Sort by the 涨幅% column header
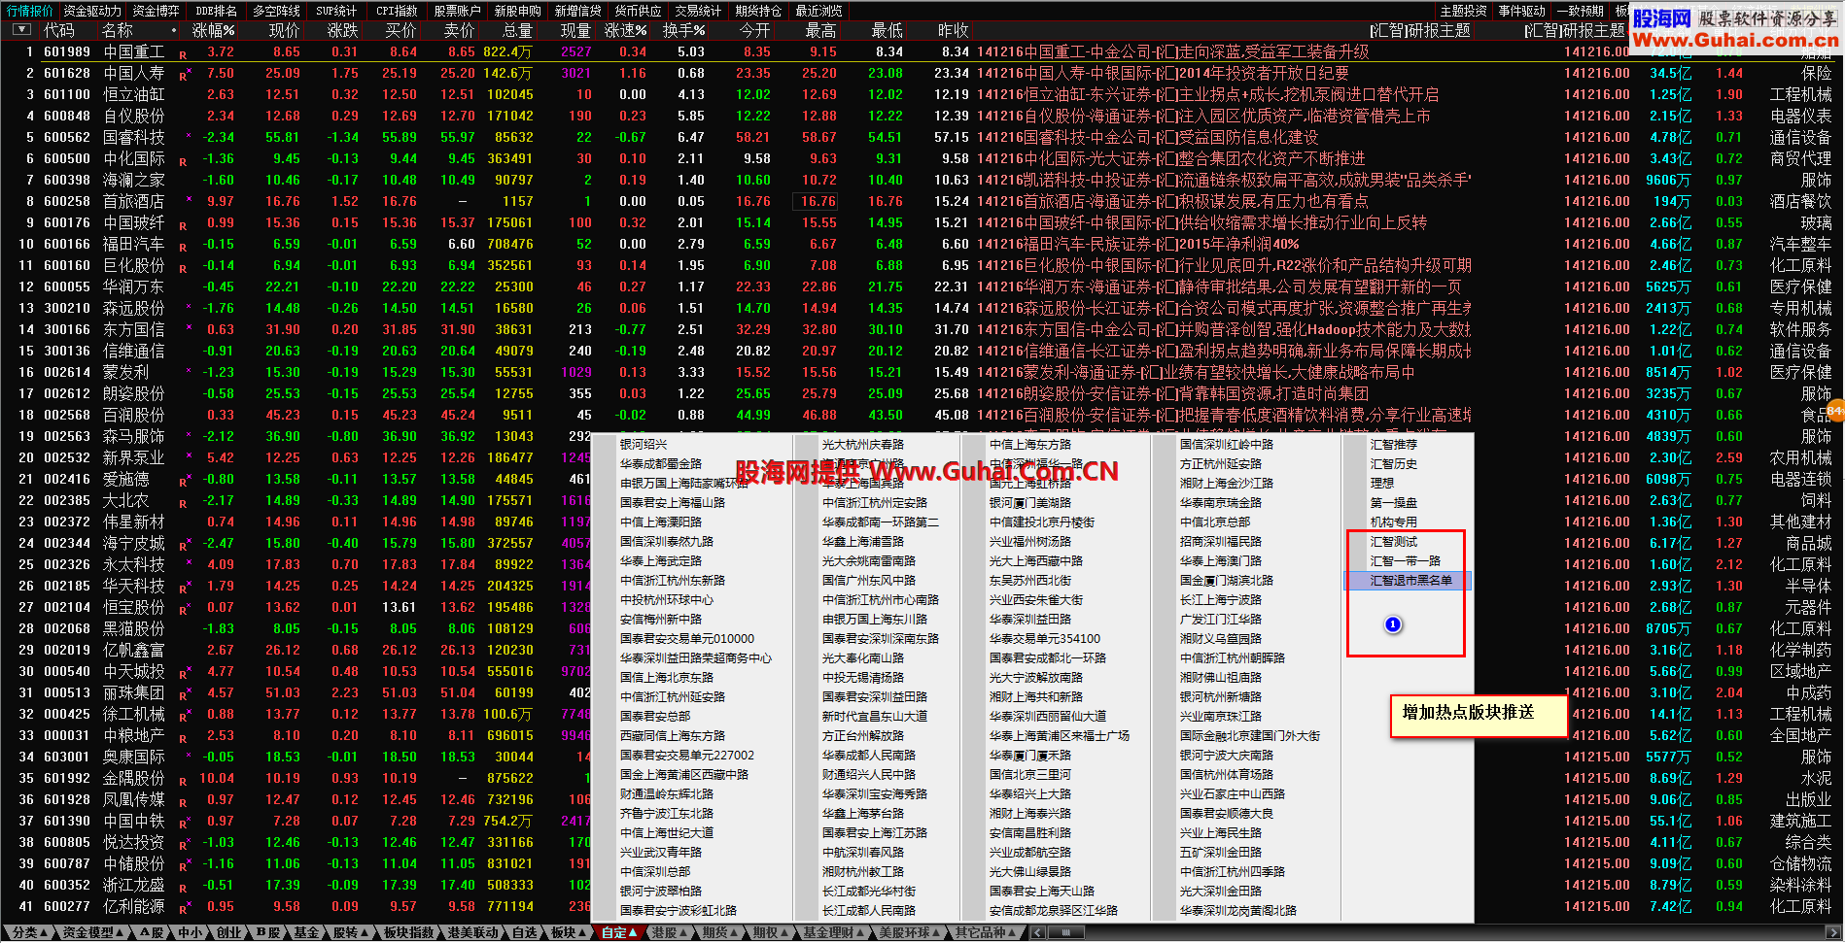Screen dimensions: 1845x943 213,30
